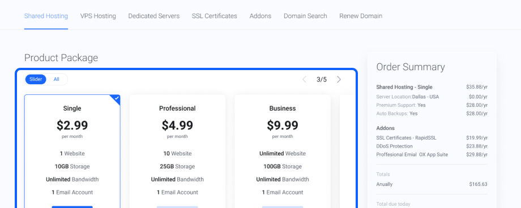Open Renew Domain tab

click(x=361, y=16)
